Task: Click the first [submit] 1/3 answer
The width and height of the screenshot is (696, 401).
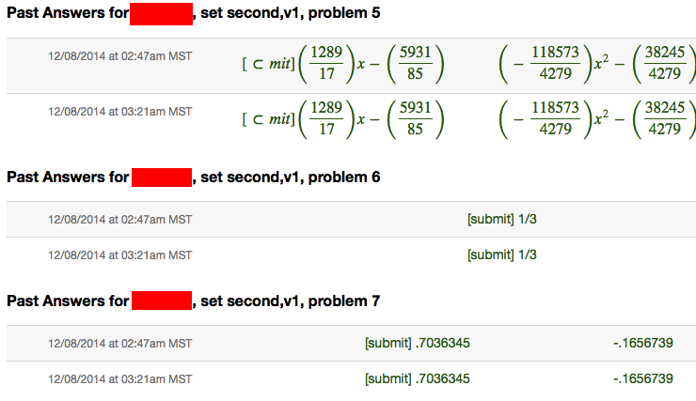Action: click(x=502, y=219)
